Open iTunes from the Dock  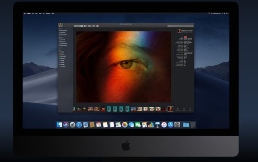[164, 125]
